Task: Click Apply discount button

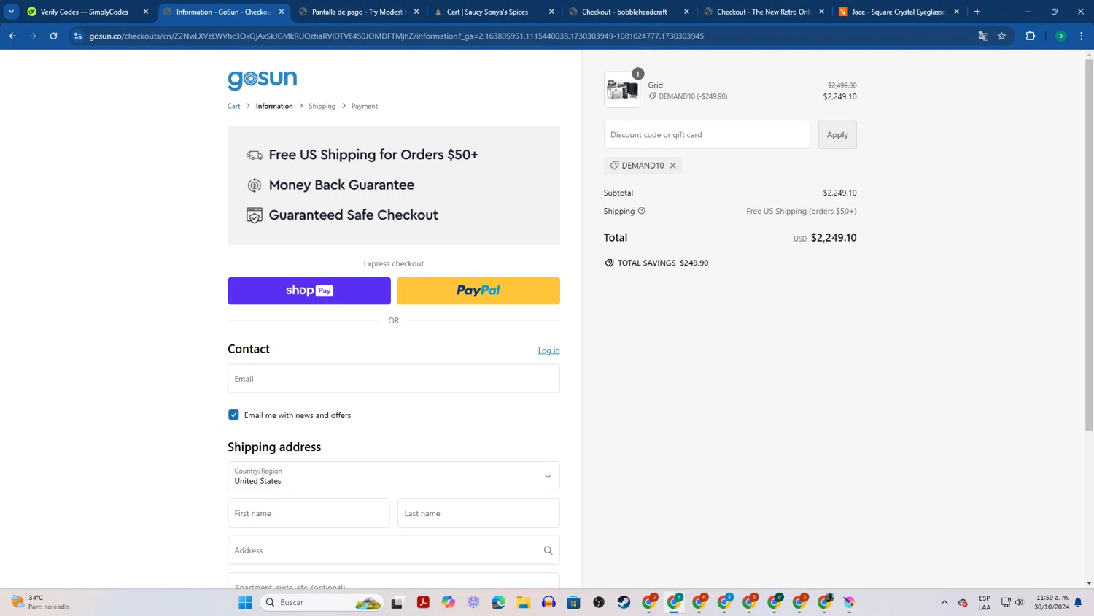Action: click(x=837, y=134)
